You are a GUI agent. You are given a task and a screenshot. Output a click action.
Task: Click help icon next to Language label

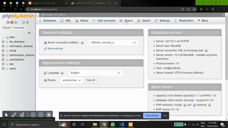(x=62, y=73)
